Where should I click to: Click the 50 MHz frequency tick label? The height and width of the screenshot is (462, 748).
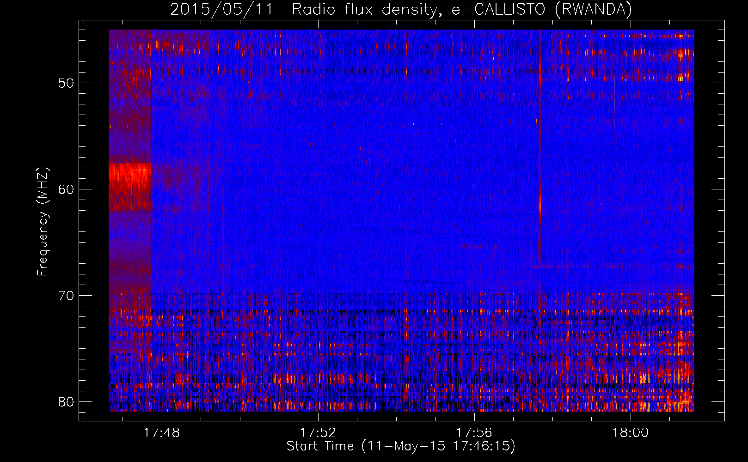(67, 84)
